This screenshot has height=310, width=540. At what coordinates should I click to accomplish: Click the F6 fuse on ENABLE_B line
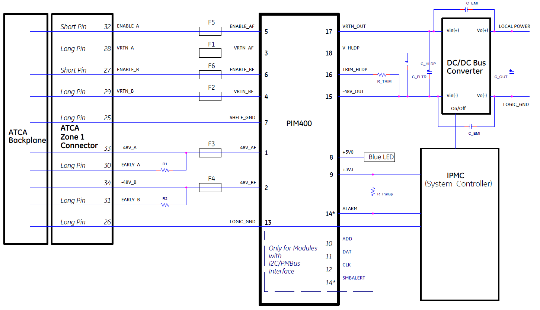coord(210,75)
